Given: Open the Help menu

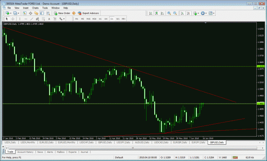Looking at the screenshot, I should click(65, 8).
